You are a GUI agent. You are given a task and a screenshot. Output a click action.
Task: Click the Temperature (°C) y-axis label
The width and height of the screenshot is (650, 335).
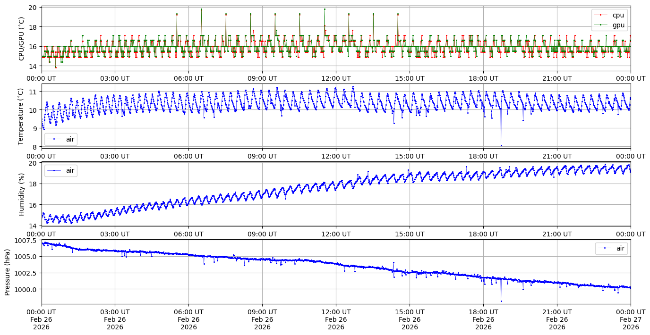point(21,116)
